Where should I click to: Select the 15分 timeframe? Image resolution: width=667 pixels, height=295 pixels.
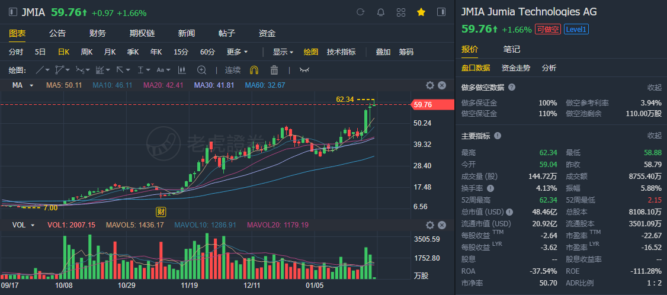[x=181, y=52]
